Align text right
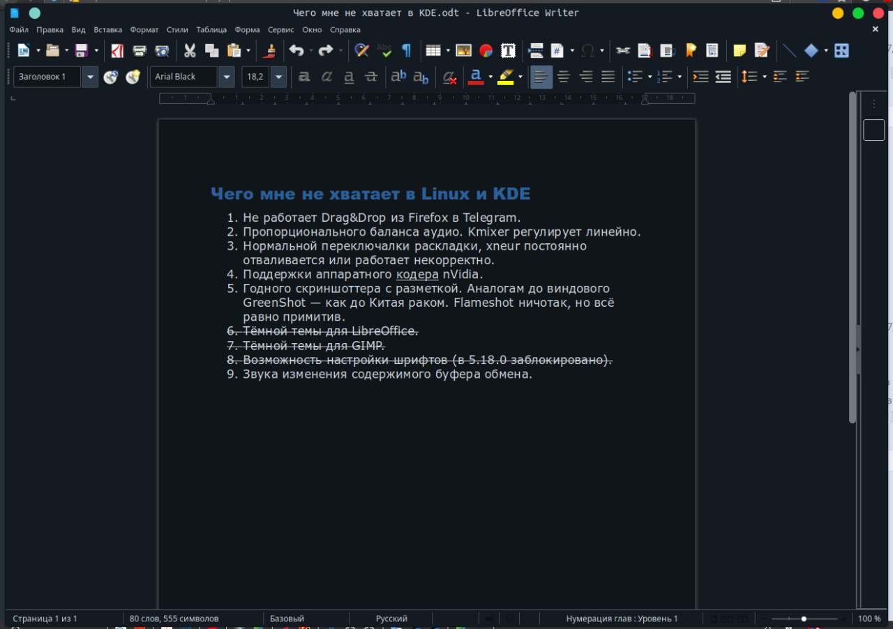 pyautogui.click(x=586, y=77)
